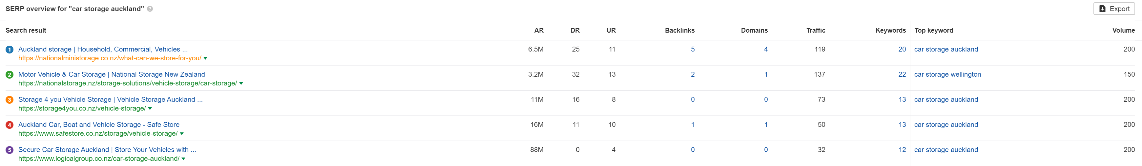Click orange position 3 badge icon
Image resolution: width=1142 pixels, height=166 pixels.
[x=9, y=100]
